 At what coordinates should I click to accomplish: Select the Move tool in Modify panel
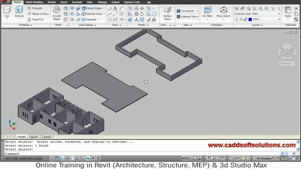pos(142,8)
